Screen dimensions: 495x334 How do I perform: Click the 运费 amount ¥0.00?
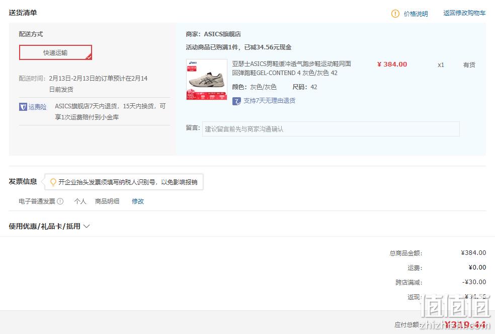click(477, 268)
